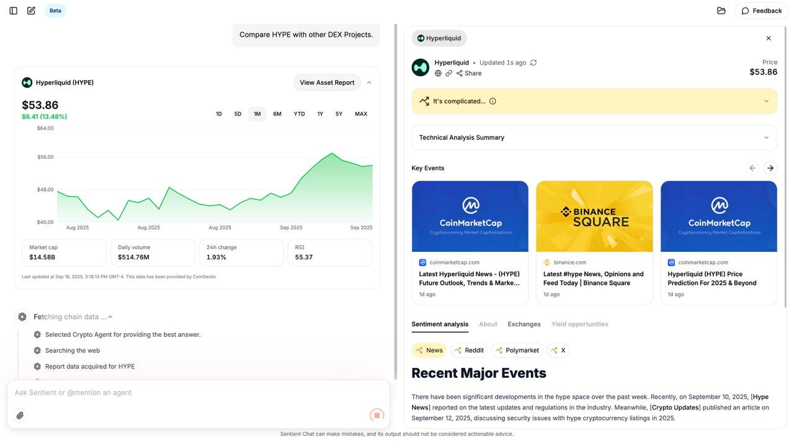Screen dimensions: 794x443
Task: Click the paperclip attach file icon
Action: [x=20, y=416]
